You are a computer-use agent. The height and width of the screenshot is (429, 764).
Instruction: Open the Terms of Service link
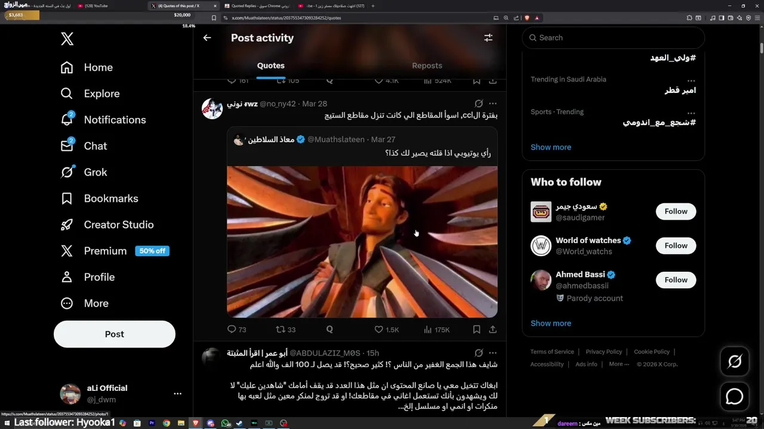point(552,352)
